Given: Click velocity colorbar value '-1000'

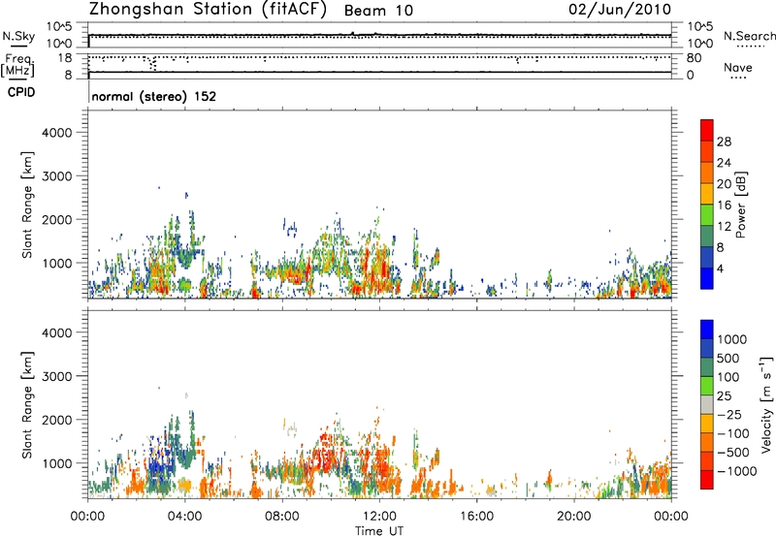Looking at the screenshot, I should click(736, 471).
